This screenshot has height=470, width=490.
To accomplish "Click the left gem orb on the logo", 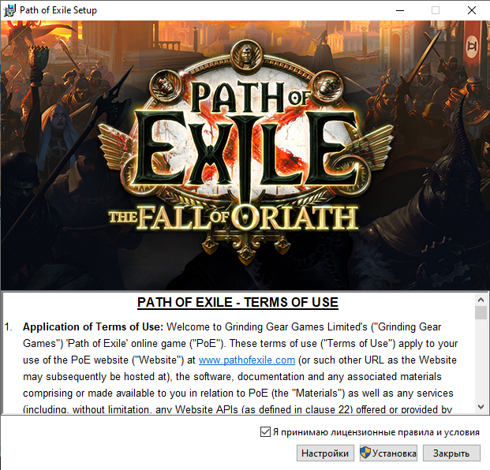I will [165, 84].
